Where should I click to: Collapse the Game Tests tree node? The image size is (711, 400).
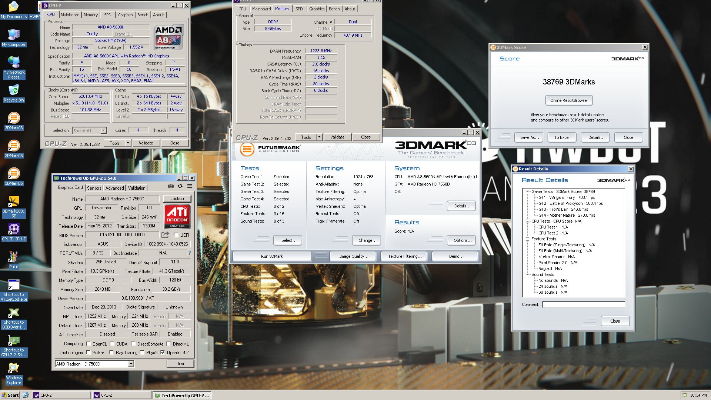coord(527,191)
